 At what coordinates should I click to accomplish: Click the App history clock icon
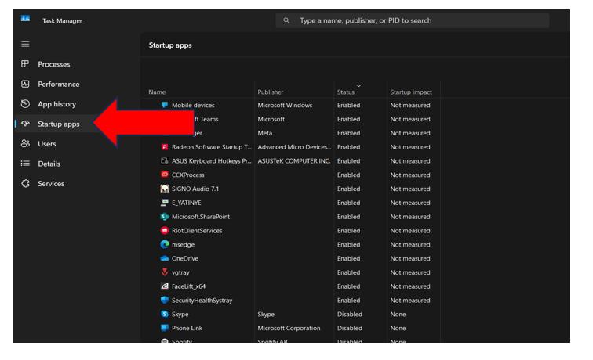[x=25, y=104]
